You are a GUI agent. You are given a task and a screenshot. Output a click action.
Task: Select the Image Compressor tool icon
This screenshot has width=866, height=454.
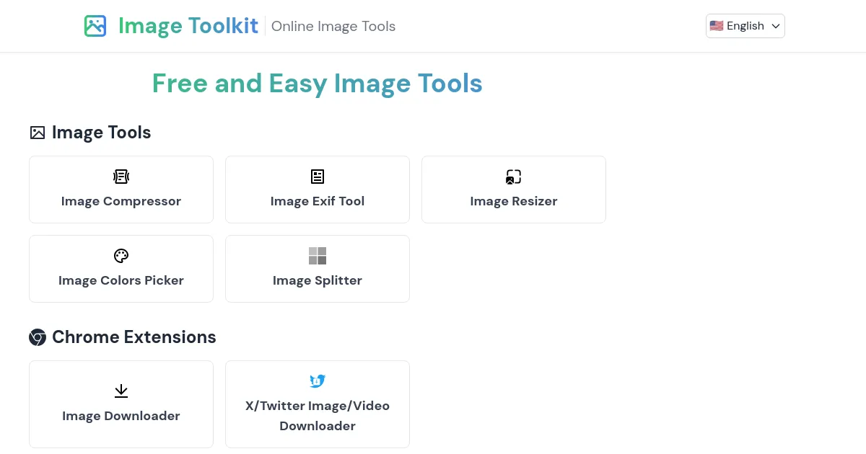(121, 177)
